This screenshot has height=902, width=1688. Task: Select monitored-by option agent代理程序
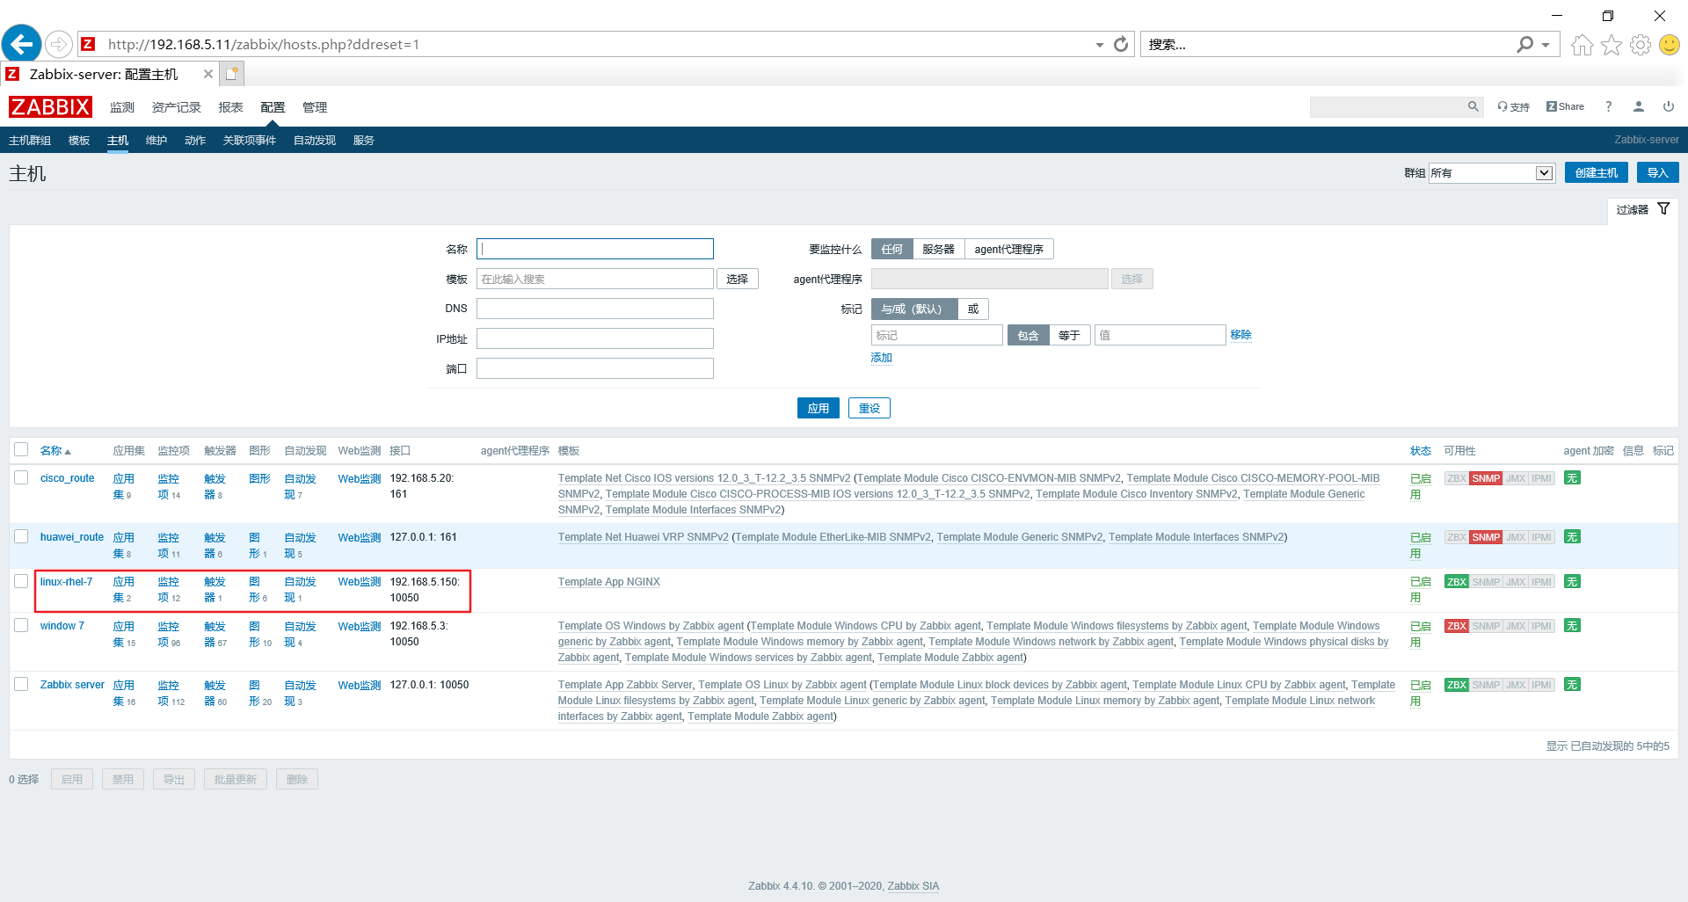coord(1008,249)
